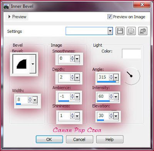Expand the Preview disclosure triangle
The width and height of the screenshot is (154, 151).
click(9, 17)
